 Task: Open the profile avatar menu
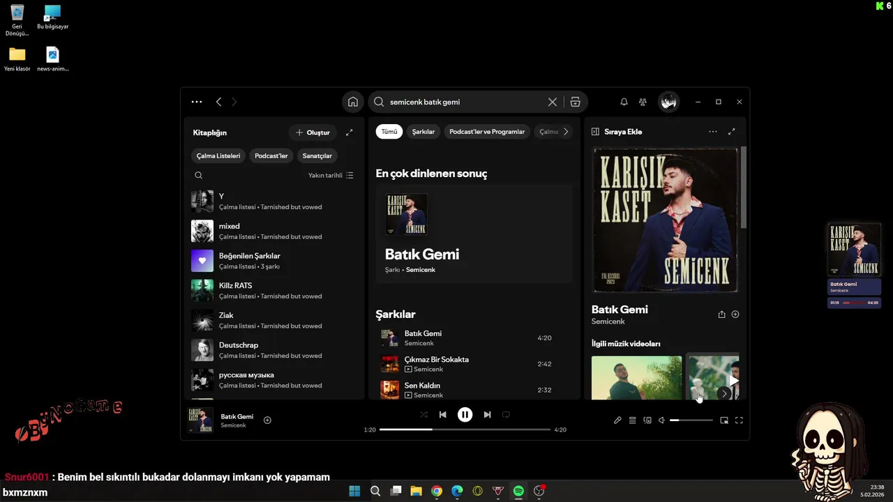pyautogui.click(x=668, y=102)
